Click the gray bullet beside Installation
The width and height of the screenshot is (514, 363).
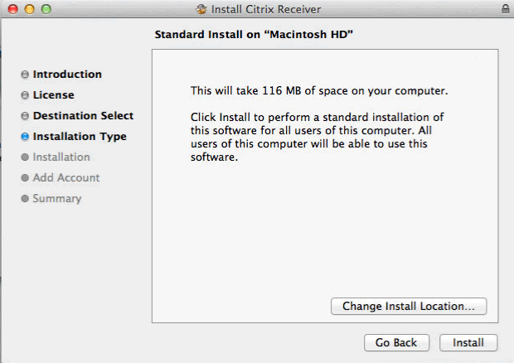[25, 157]
